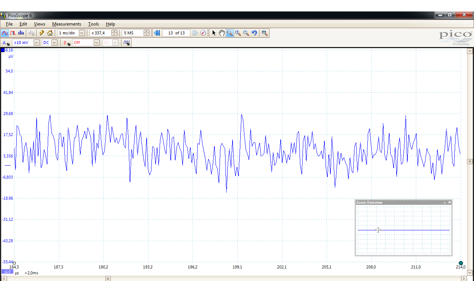Click the Home display icon
This screenshot has height=281, width=474.
50,33
